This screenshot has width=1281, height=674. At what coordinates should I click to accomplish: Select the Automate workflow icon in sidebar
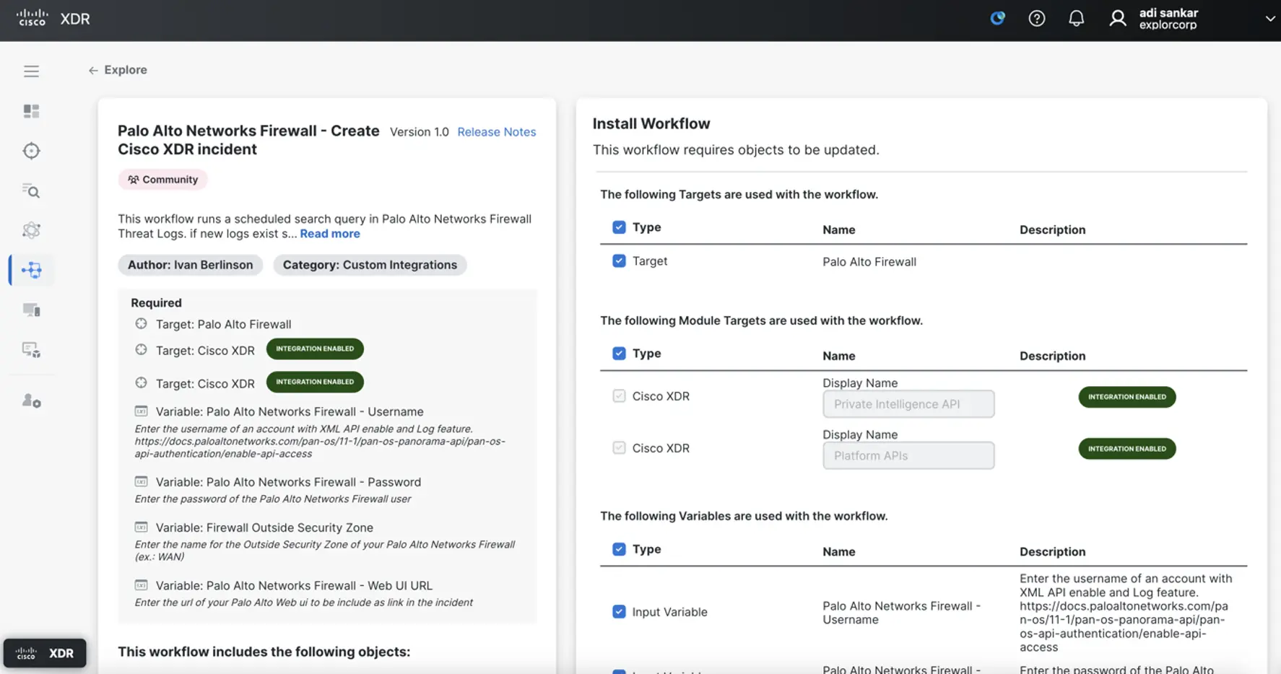pos(31,270)
